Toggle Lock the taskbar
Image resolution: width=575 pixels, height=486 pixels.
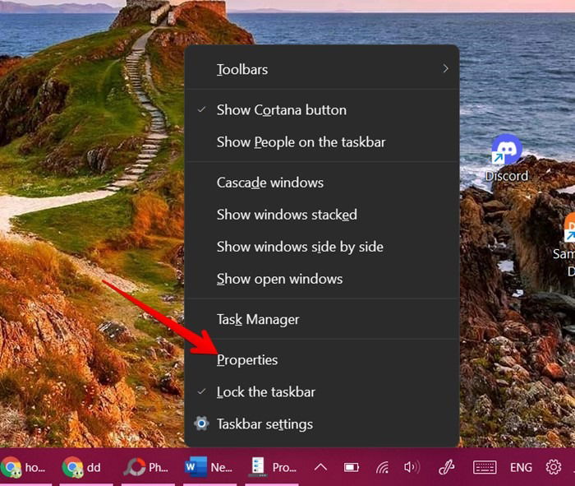tap(322, 391)
